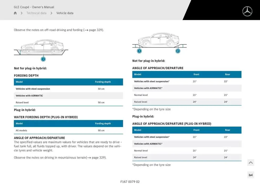
Task: Click the page number icon at bottom right
Action: [251, 175]
